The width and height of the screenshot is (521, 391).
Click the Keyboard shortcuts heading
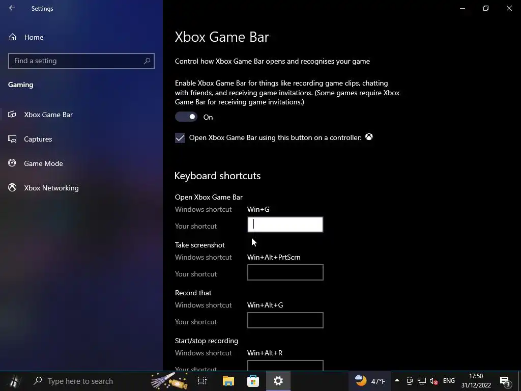[217, 176]
